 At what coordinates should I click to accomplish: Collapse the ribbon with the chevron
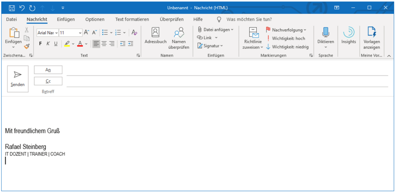coord(389,55)
